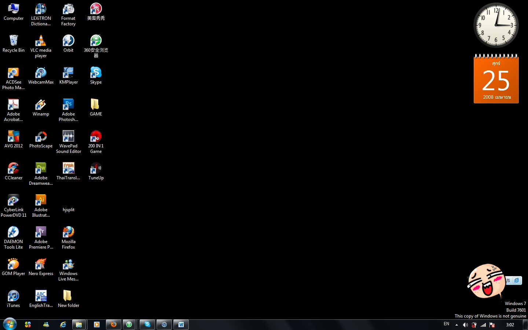Select the 200 IN 1 Game shortcut
Image resolution: width=528 pixels, height=330 pixels.
click(96, 142)
